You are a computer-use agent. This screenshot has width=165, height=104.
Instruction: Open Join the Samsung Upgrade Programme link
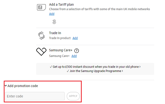(x=95, y=71)
